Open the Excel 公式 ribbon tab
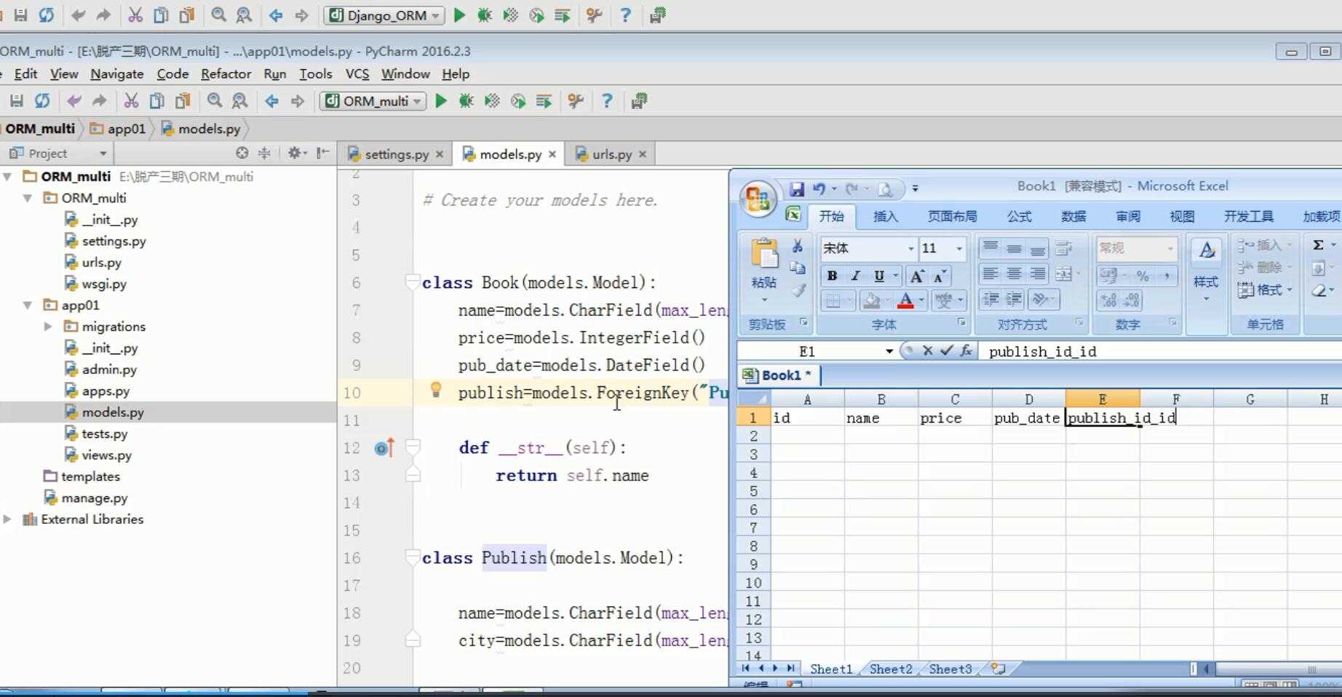Image resolution: width=1342 pixels, height=697 pixels. [1019, 216]
